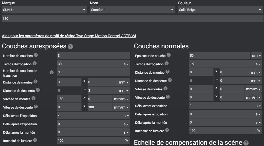Open seconds unit dropdown for Délai avant exposition
Viewport: 264px width, 146px height.
point(258,106)
